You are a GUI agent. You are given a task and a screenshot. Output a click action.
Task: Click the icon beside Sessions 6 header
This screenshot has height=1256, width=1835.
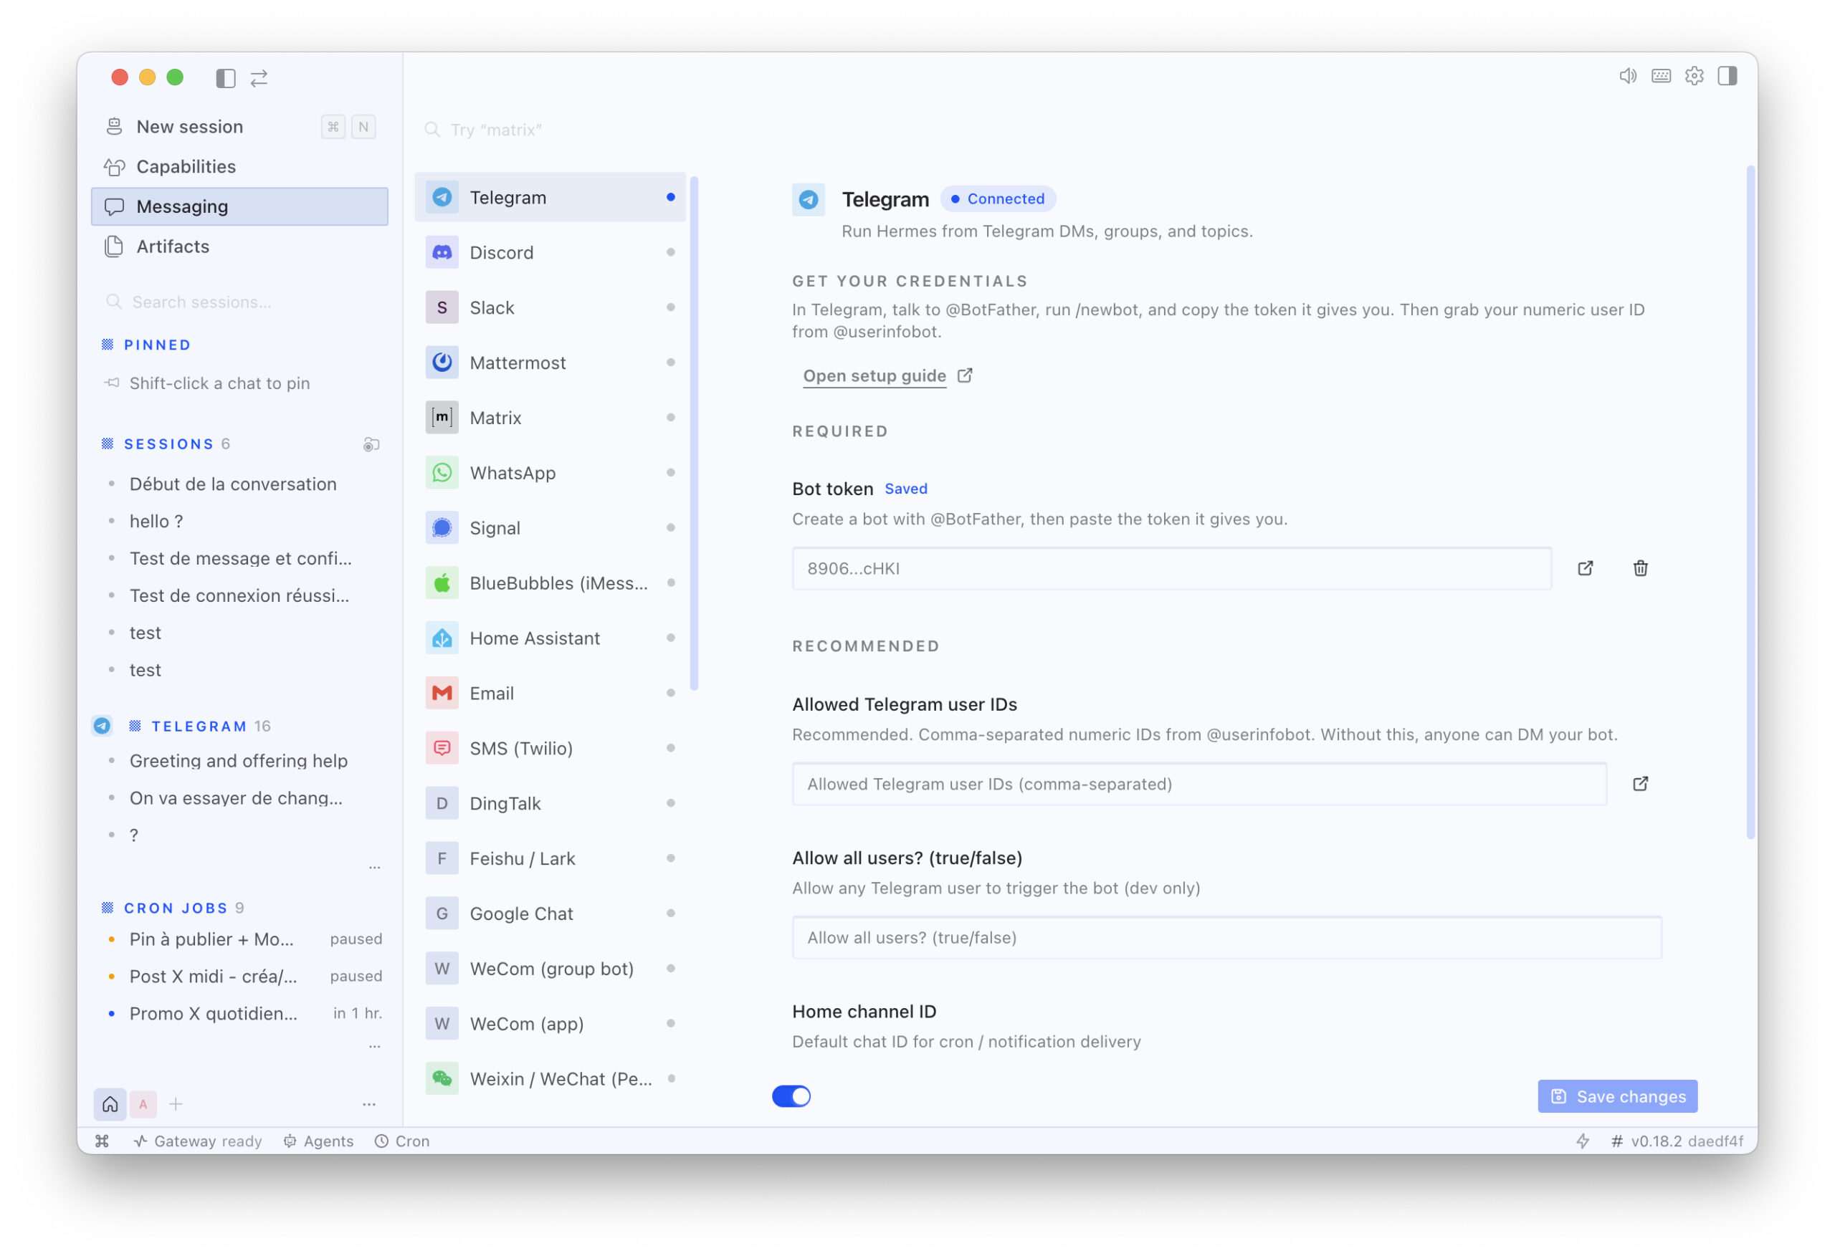click(x=371, y=444)
